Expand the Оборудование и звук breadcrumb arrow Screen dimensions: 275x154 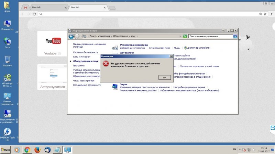point(137,36)
